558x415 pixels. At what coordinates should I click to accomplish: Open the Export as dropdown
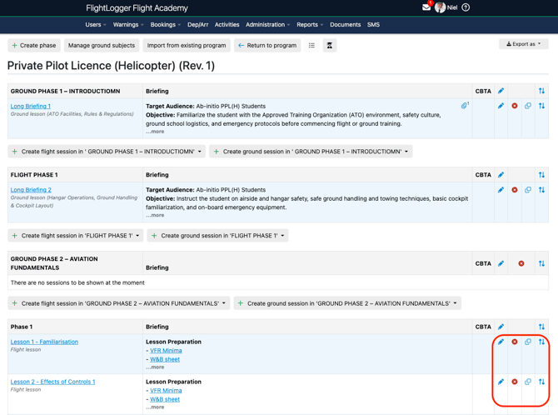pyautogui.click(x=524, y=44)
